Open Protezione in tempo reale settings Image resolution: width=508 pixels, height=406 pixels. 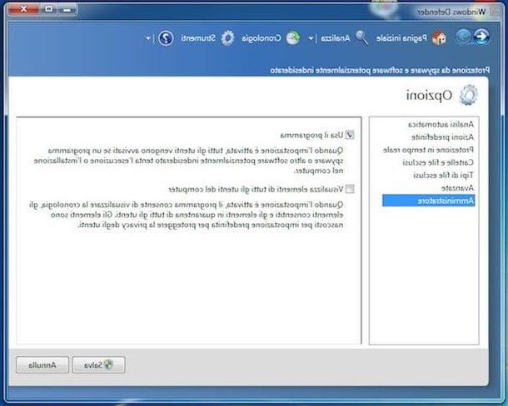coord(428,150)
